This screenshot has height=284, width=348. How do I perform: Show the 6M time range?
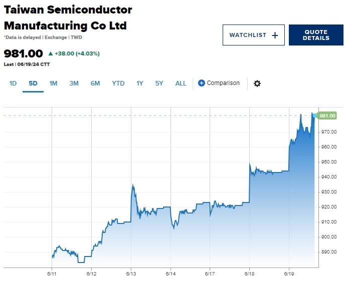(95, 83)
